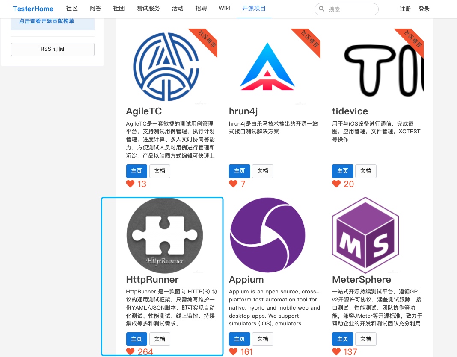Open the HttpRunner puzzle logo
This screenshot has width=457, height=357.
point(165,235)
